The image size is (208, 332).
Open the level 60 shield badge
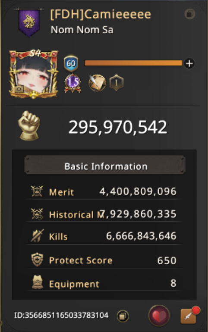coord(71,63)
